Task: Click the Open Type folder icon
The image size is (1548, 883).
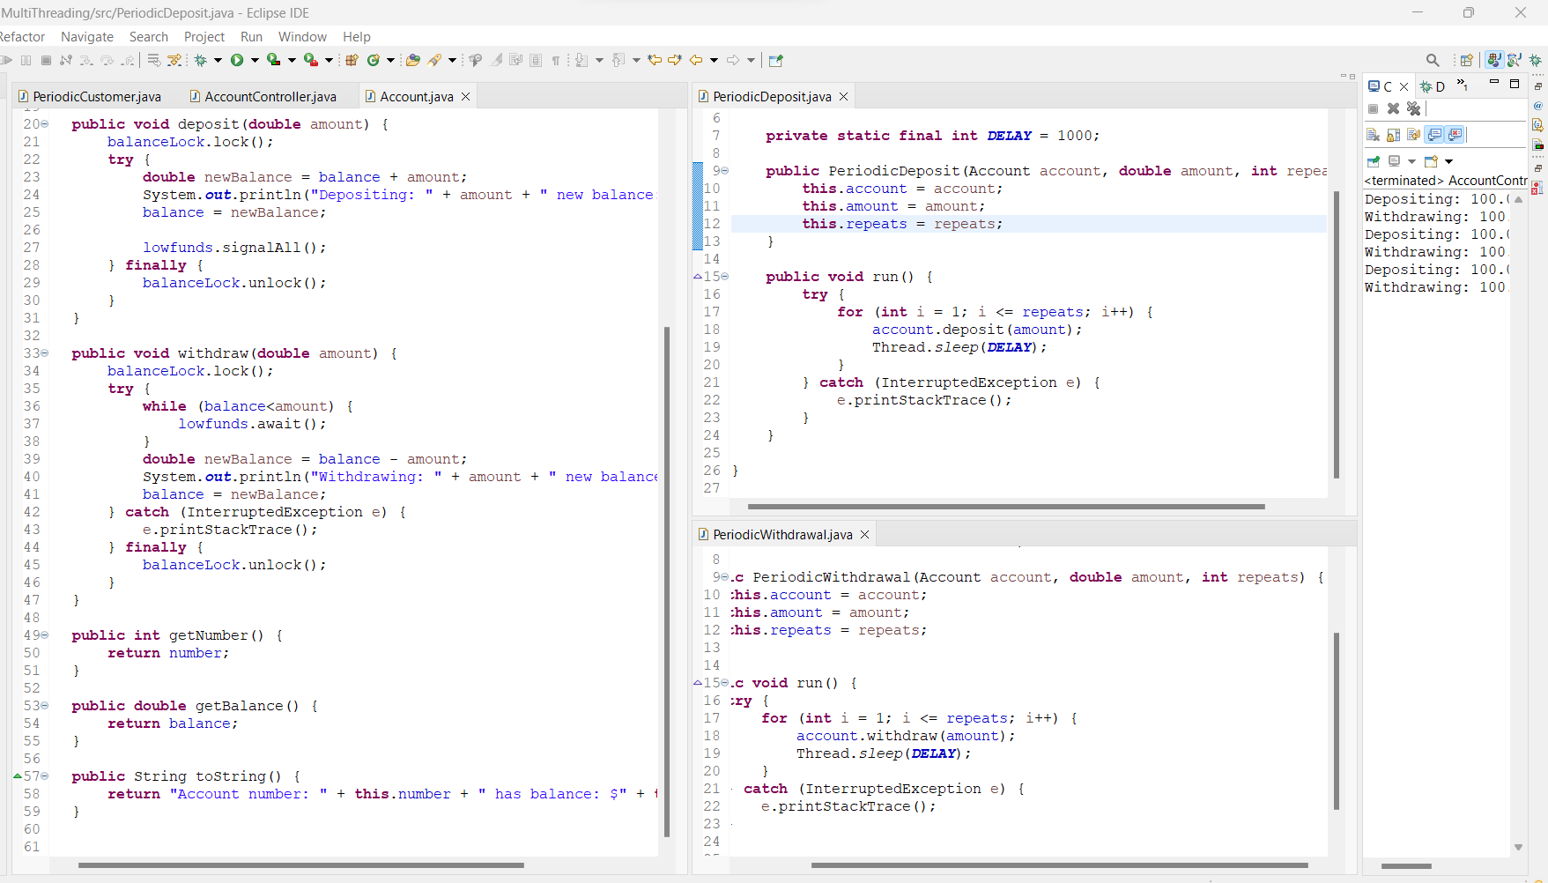Action: tap(412, 60)
